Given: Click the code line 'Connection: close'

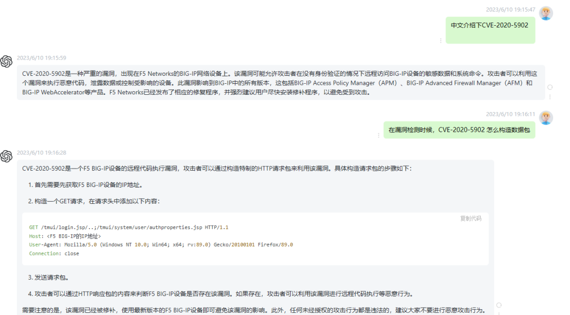Looking at the screenshot, I should coord(54,254).
